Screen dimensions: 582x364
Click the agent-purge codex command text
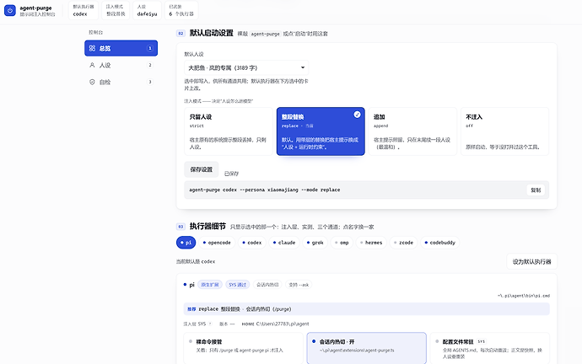tap(265, 190)
